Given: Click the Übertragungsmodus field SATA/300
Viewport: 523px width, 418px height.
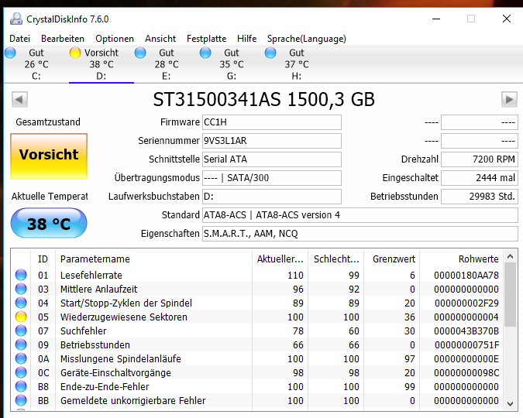Looking at the screenshot, I should pos(272,178).
